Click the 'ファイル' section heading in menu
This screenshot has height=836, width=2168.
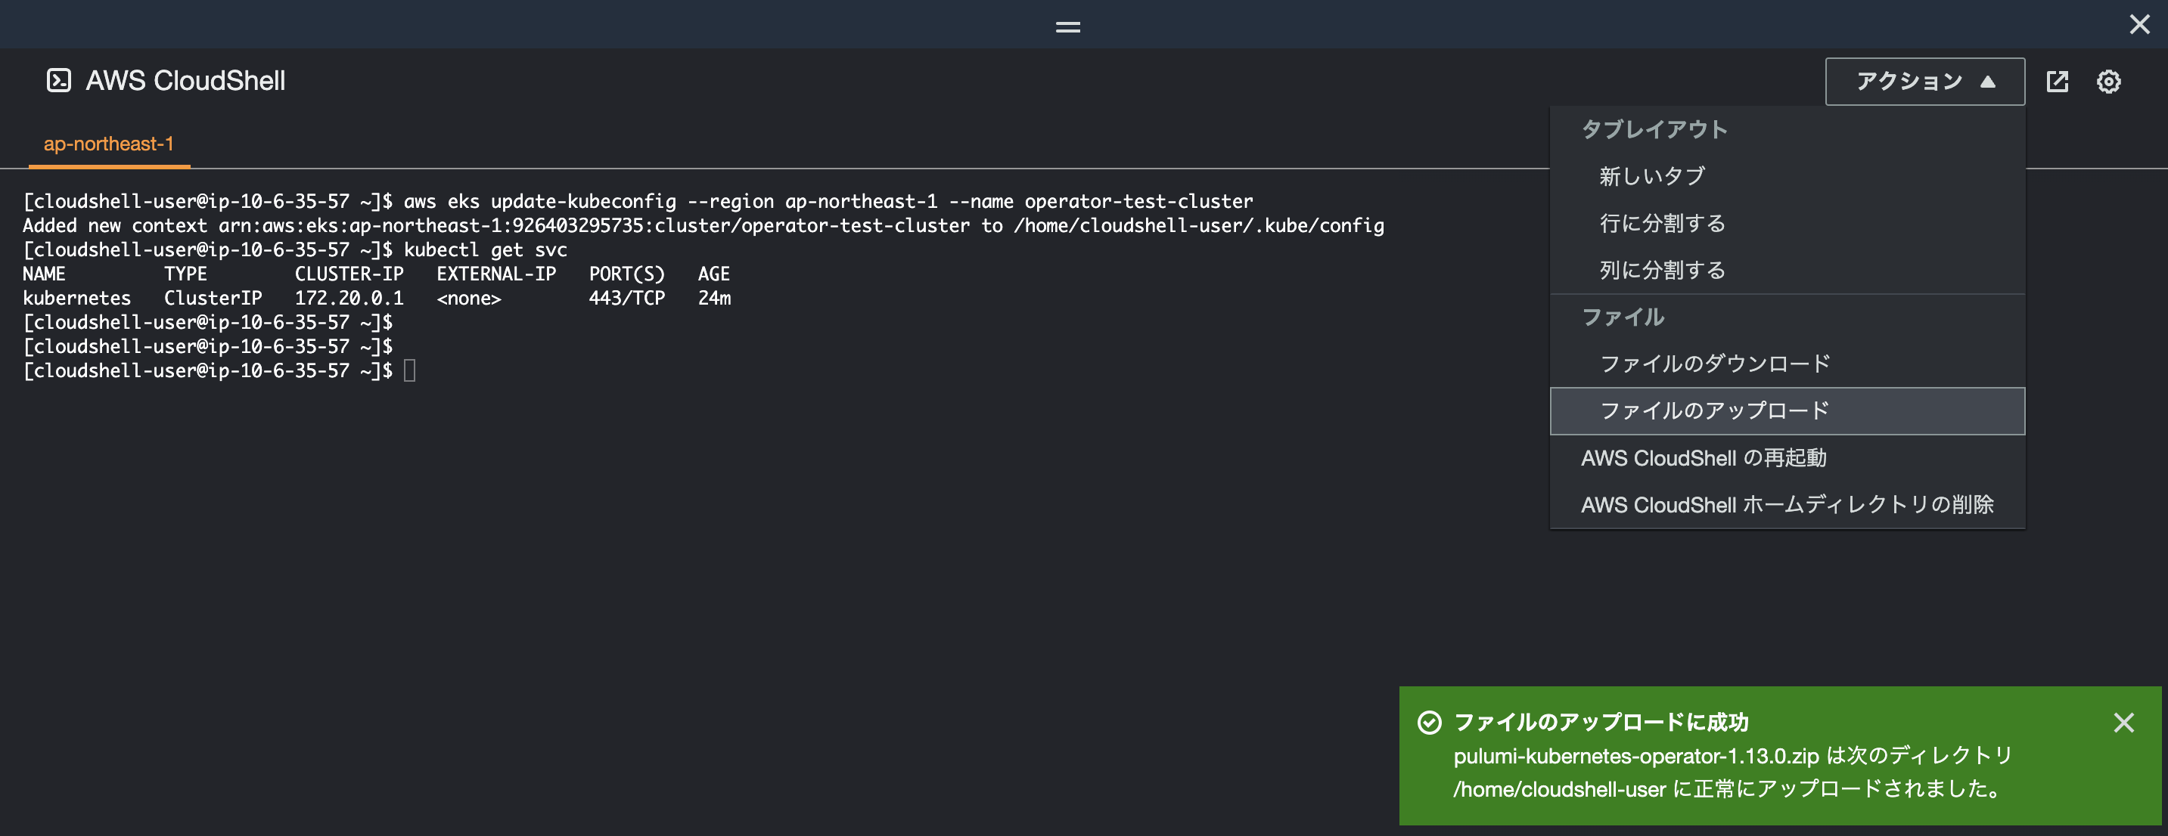click(1623, 317)
